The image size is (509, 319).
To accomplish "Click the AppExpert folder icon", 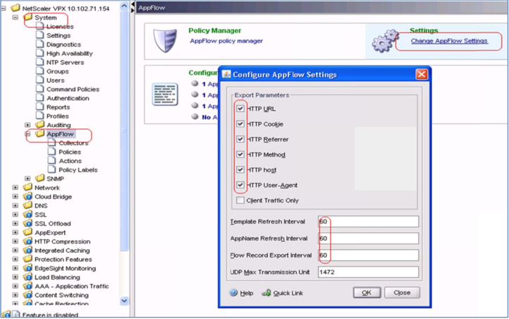I will (27, 232).
